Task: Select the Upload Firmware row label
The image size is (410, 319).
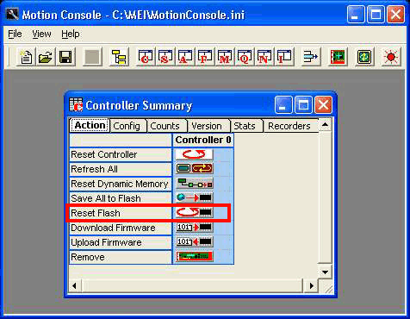Action: tap(121, 242)
